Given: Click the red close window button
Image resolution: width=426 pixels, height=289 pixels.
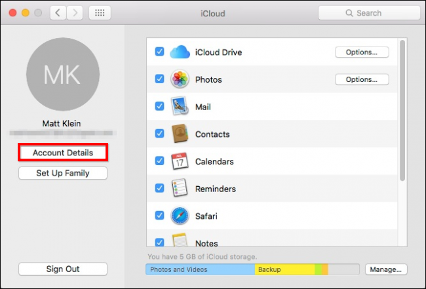Looking at the screenshot, I should [12, 12].
